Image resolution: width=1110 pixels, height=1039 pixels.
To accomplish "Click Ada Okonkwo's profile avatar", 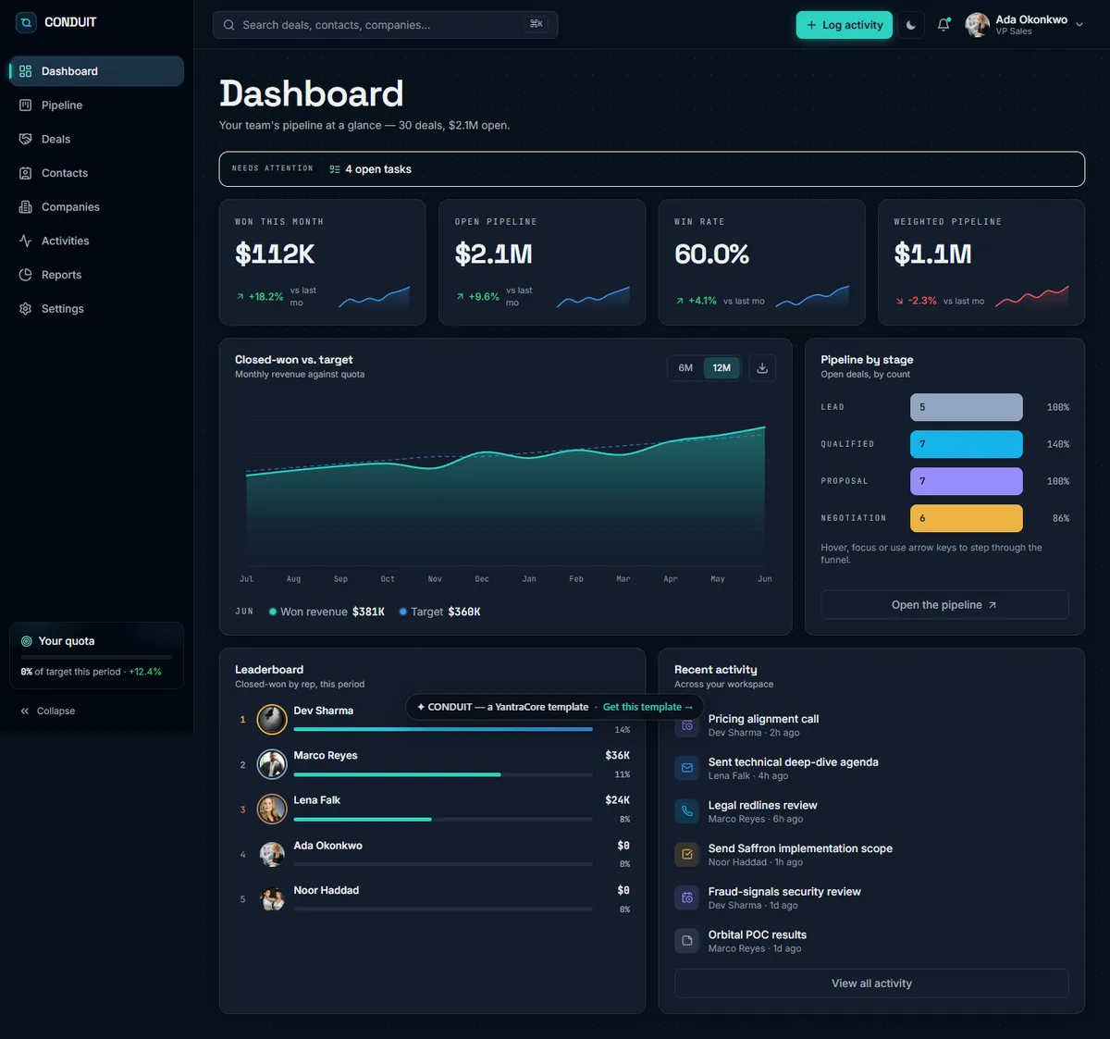I will pos(978,25).
